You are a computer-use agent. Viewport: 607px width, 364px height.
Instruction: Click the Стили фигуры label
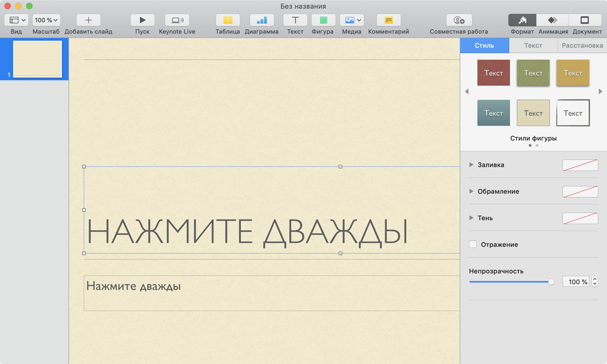click(533, 138)
